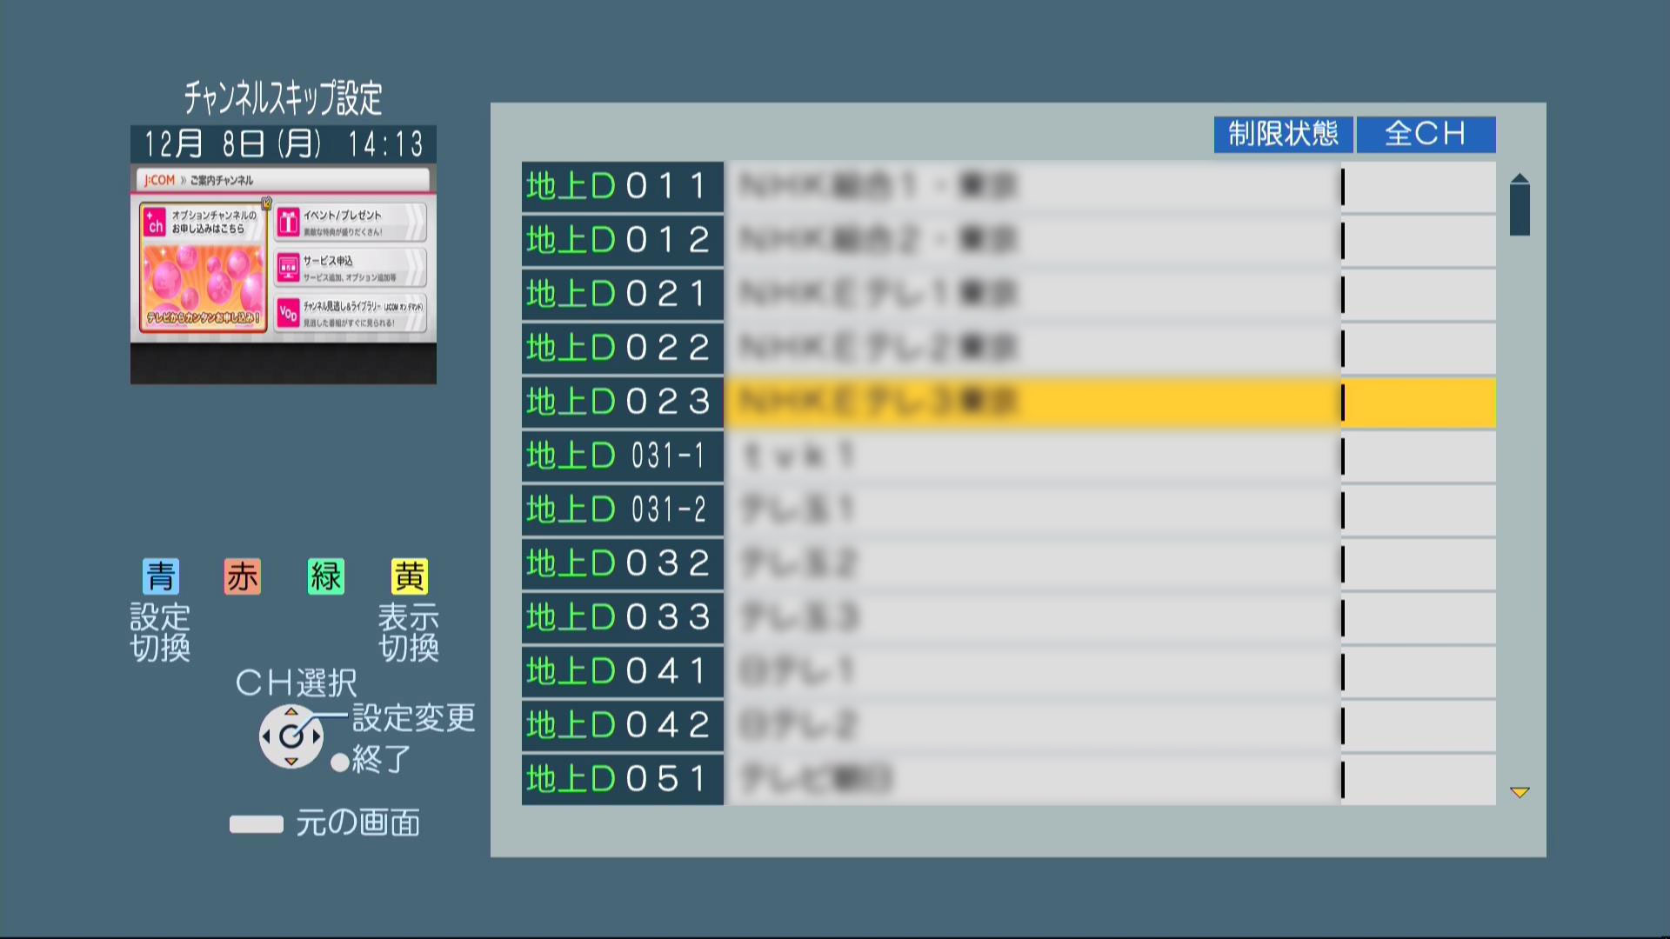Click the J:COM guide channel preview thumbnail
1670x939 pixels.
pyautogui.click(x=284, y=261)
